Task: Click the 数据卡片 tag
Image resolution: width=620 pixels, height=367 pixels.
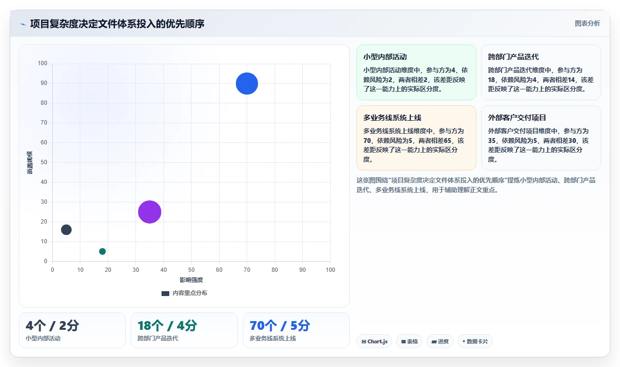Action: pos(475,341)
